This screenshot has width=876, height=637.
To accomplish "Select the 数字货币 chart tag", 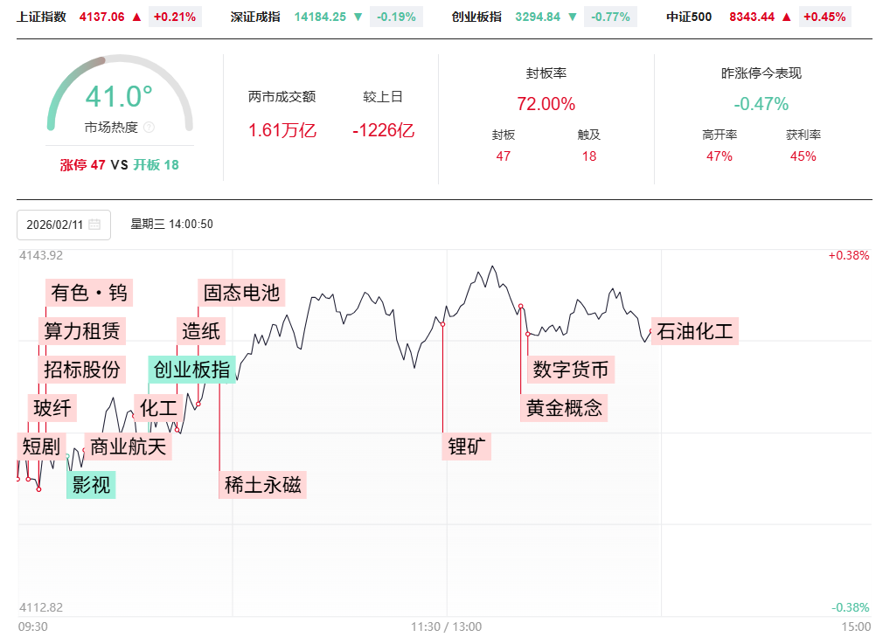I will (571, 370).
